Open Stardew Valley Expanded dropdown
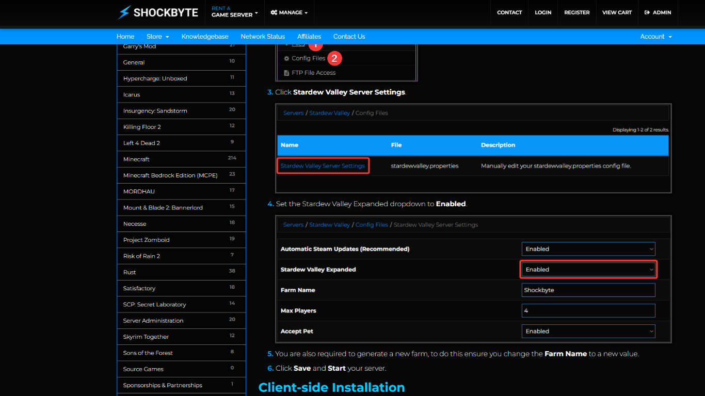The width and height of the screenshot is (705, 396). point(588,270)
